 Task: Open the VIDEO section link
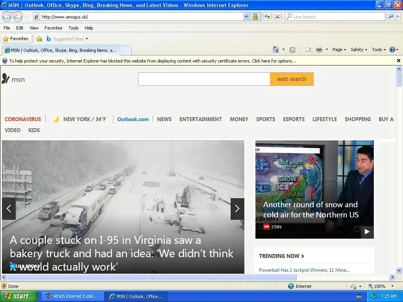tap(12, 130)
